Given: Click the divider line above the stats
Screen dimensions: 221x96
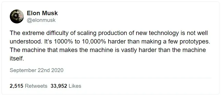Looking at the screenshot, I should (x=111, y=78).
